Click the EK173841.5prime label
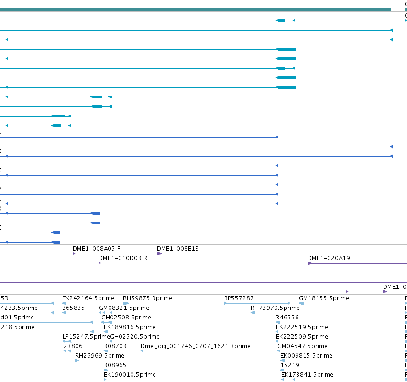 307,375
